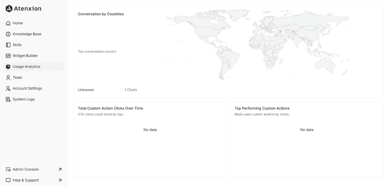Click the Account Settings user-gear icon
The image size is (388, 186).
8,88
